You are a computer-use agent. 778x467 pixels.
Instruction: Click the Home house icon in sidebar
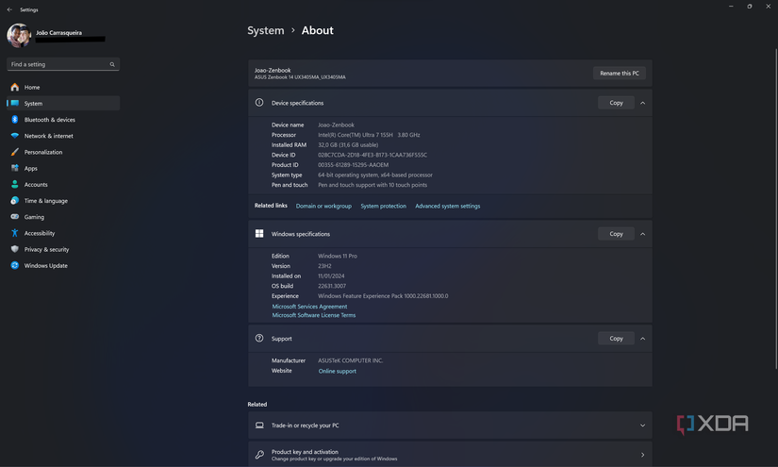15,87
